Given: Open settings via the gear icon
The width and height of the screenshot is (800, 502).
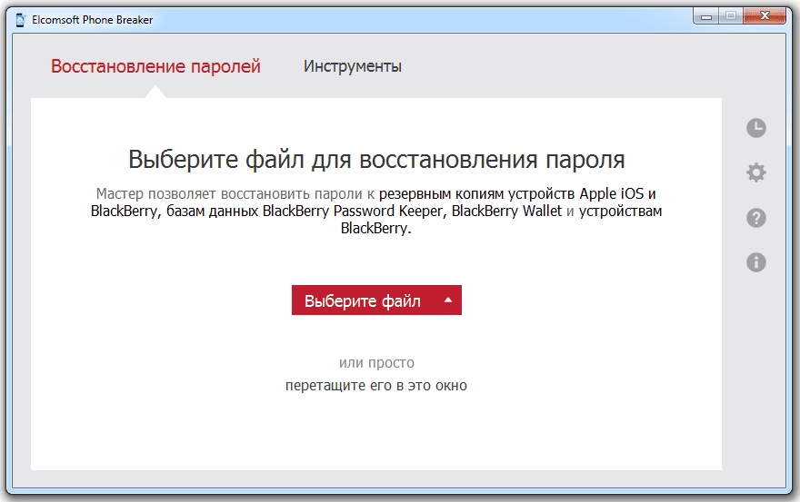Looking at the screenshot, I should click(x=756, y=172).
